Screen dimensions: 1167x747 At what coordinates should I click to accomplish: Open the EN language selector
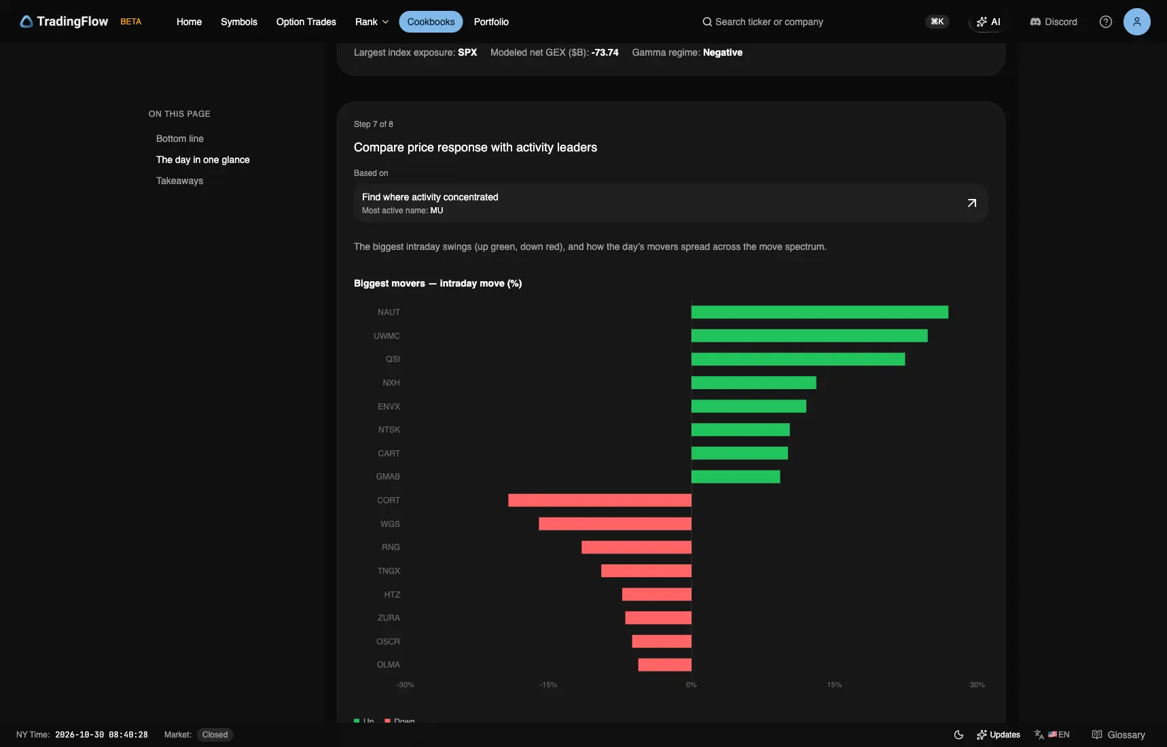click(1052, 735)
